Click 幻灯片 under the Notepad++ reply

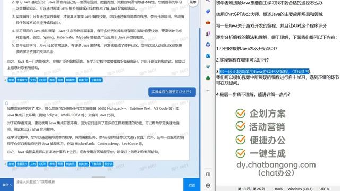[x=42, y=164]
